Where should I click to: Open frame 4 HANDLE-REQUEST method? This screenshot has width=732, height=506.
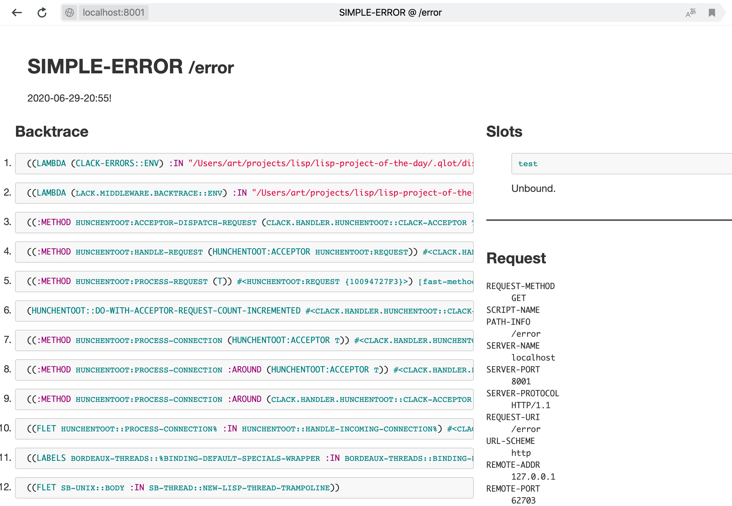point(244,252)
